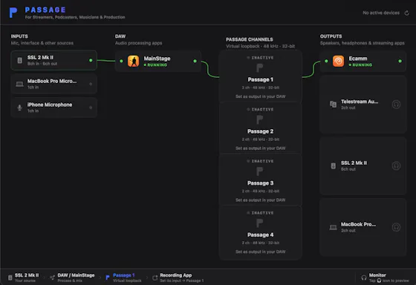416x285 pixels.
Task: Click the OUTPUTS column heading
Action: coord(331,36)
